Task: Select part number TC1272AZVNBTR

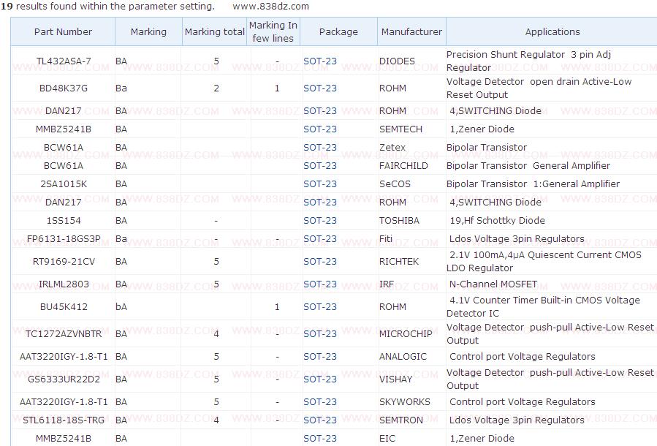Action: pos(64,334)
